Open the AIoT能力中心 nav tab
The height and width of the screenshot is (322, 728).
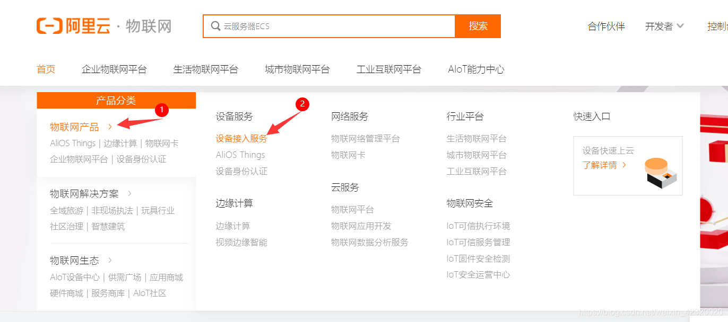coord(476,69)
